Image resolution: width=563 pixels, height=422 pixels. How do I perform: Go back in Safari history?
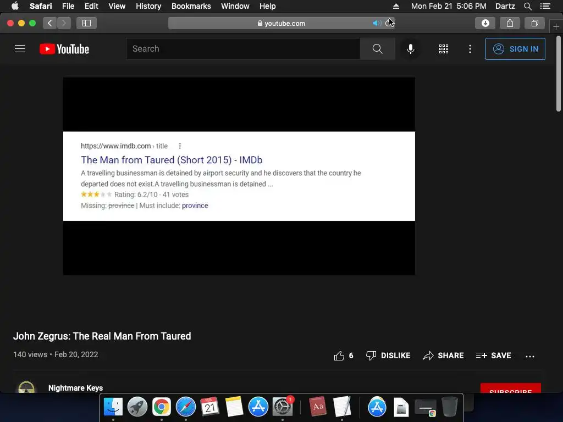49,23
